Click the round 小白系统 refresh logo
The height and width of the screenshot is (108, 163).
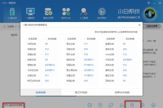150,14
